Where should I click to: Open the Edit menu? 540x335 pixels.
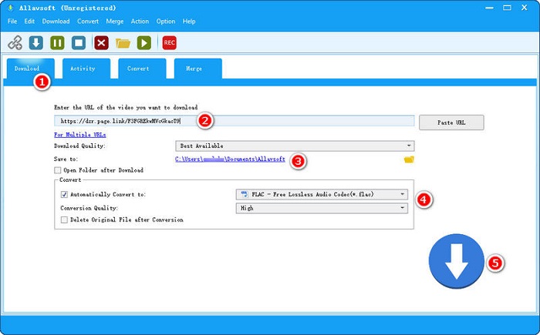(29, 22)
